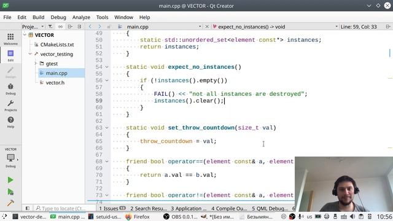Open the volume control in system tray

pos(352,217)
